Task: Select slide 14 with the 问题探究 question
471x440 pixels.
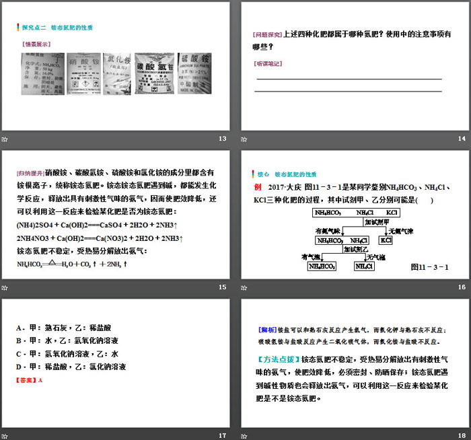Action: (x=355, y=66)
